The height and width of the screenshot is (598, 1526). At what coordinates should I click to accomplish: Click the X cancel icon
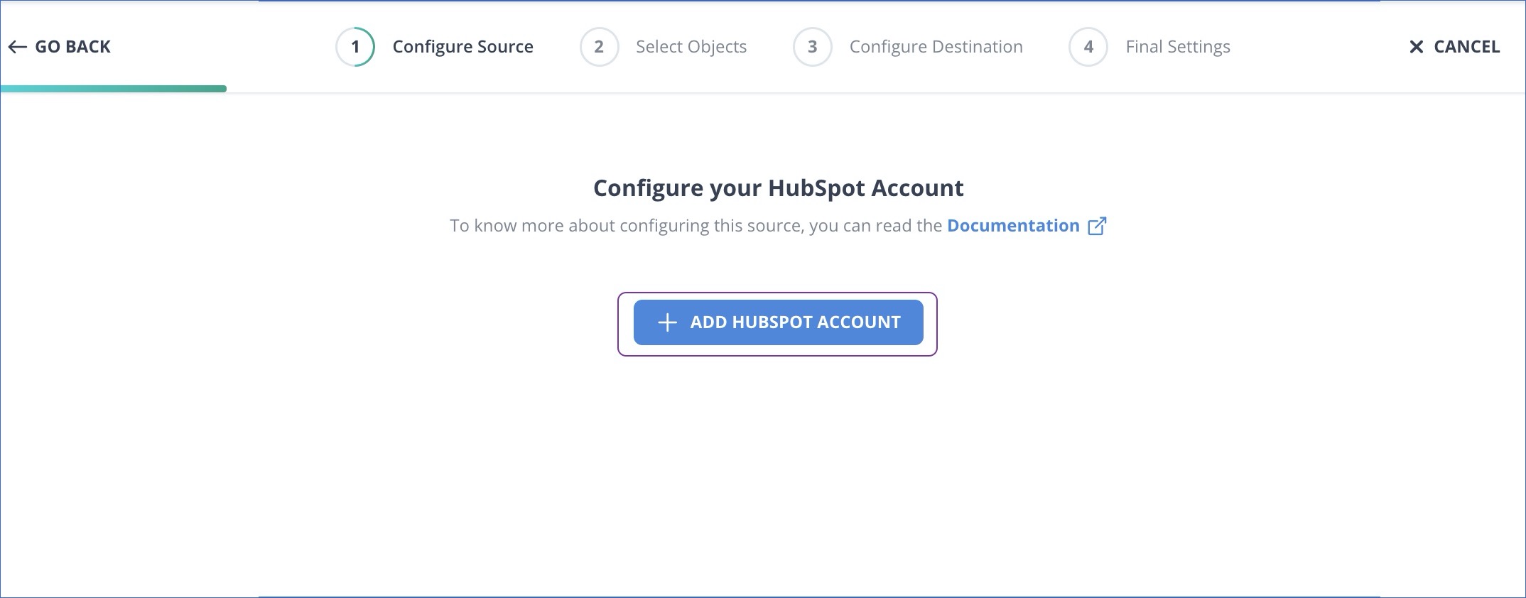1417,46
